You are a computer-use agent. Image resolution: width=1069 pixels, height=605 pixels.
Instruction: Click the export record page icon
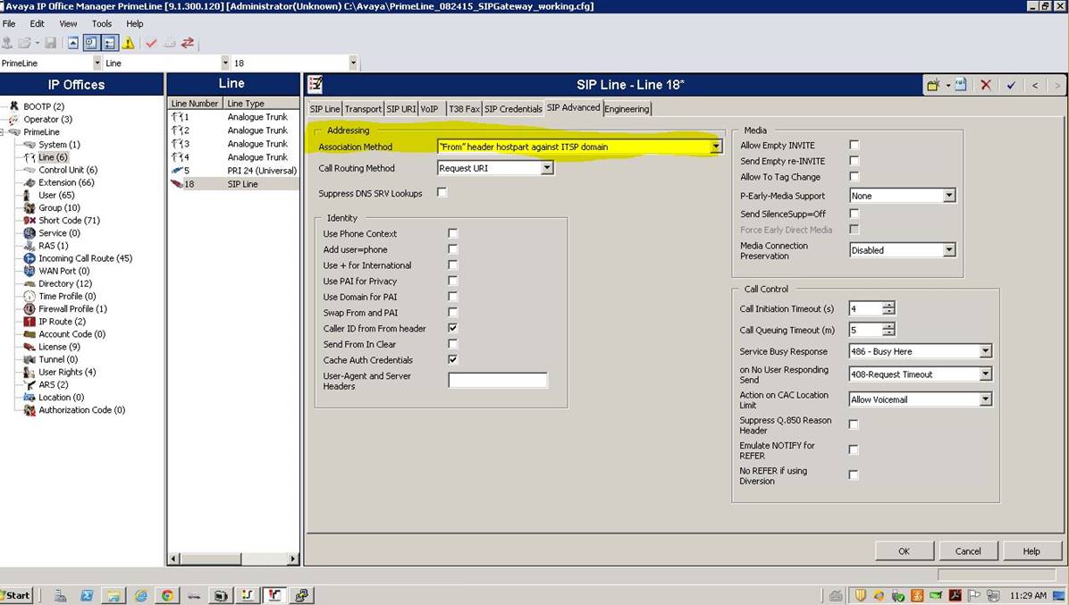[960, 85]
